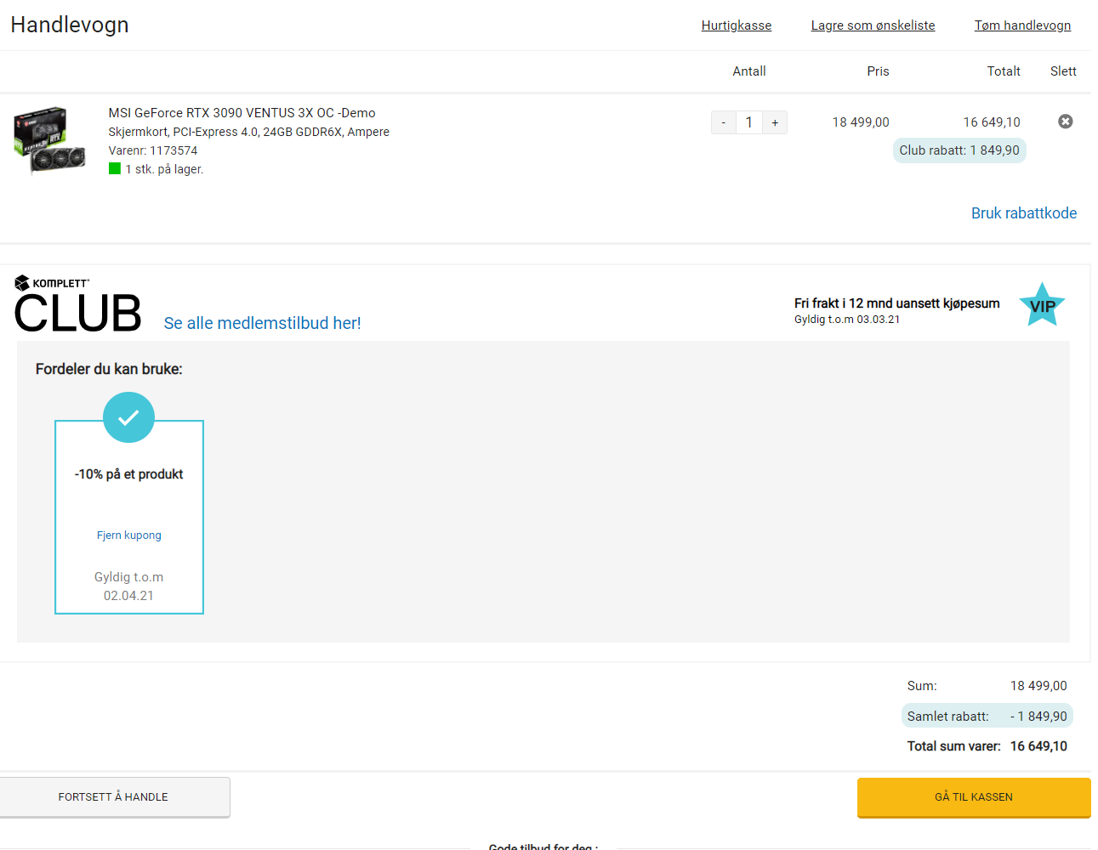Decrease quantity with the minus button
1098x850 pixels.
point(724,122)
